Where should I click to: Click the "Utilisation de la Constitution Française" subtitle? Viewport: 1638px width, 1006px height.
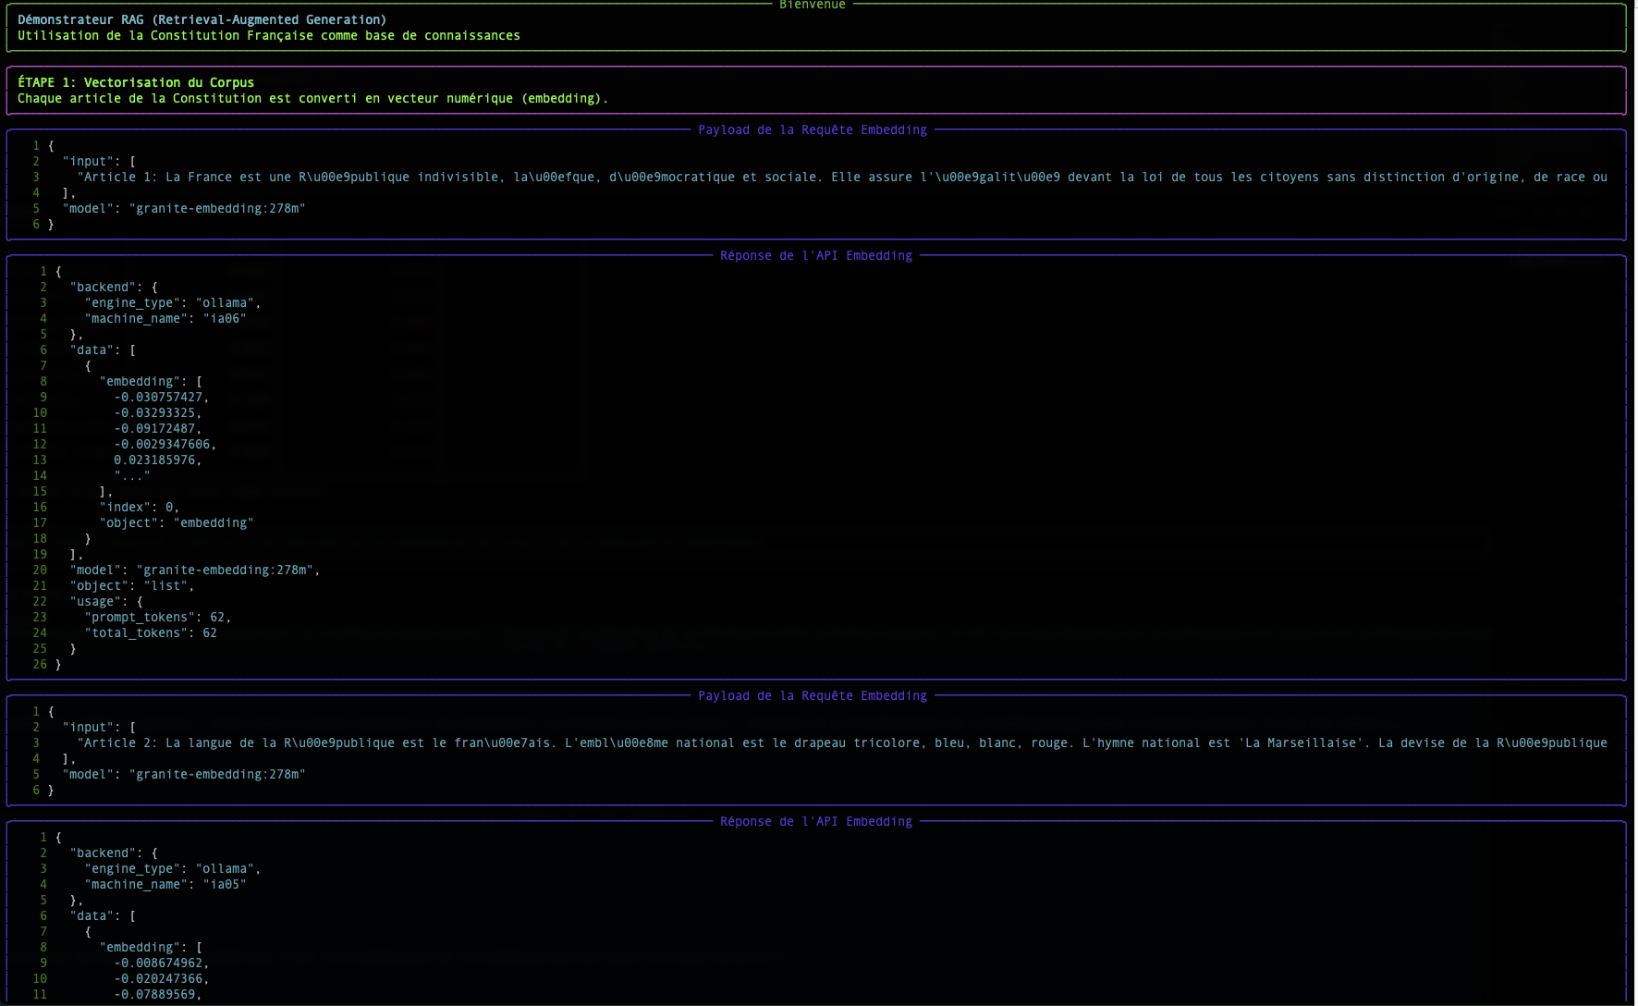click(268, 36)
